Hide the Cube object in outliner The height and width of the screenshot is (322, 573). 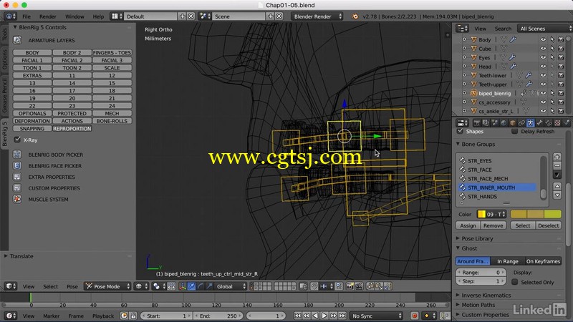[x=544, y=48]
